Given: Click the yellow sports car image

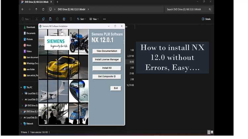Looking at the screenshot, I should click(x=63, y=67).
